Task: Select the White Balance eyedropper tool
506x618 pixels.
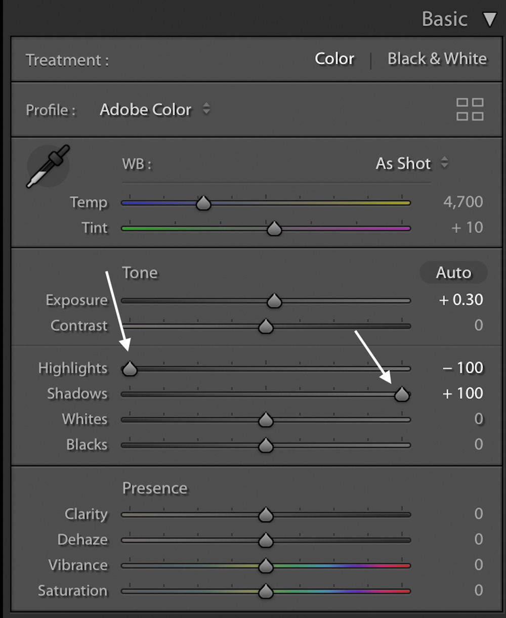Action: point(48,165)
